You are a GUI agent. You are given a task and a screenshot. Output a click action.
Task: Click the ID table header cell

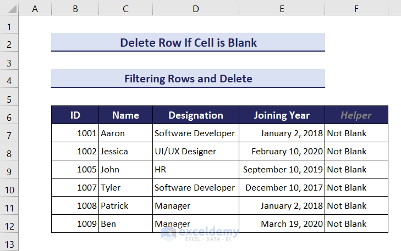tap(75, 115)
